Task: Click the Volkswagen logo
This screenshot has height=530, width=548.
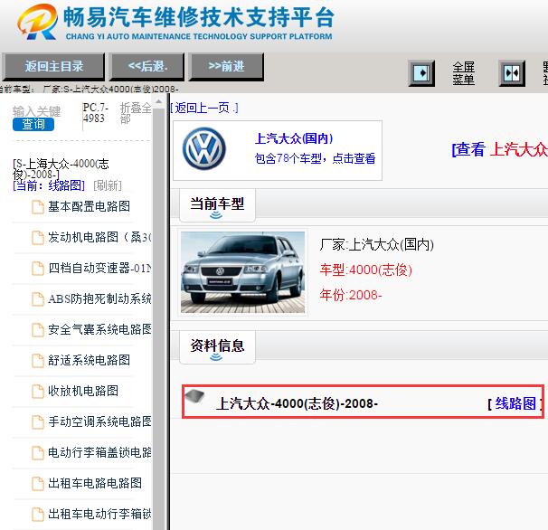Action: pos(204,148)
